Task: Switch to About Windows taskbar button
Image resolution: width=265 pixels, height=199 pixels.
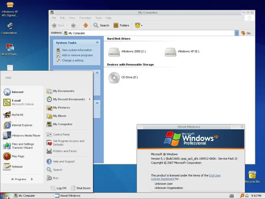Action: tap(74, 196)
